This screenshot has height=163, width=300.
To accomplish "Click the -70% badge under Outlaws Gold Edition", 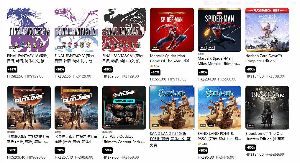I will [x=60, y=150].
